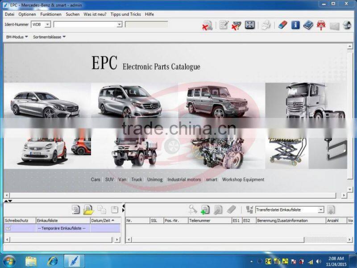357x268 pixels.
Task: Select the Truck vehicle category
Action: click(x=137, y=179)
